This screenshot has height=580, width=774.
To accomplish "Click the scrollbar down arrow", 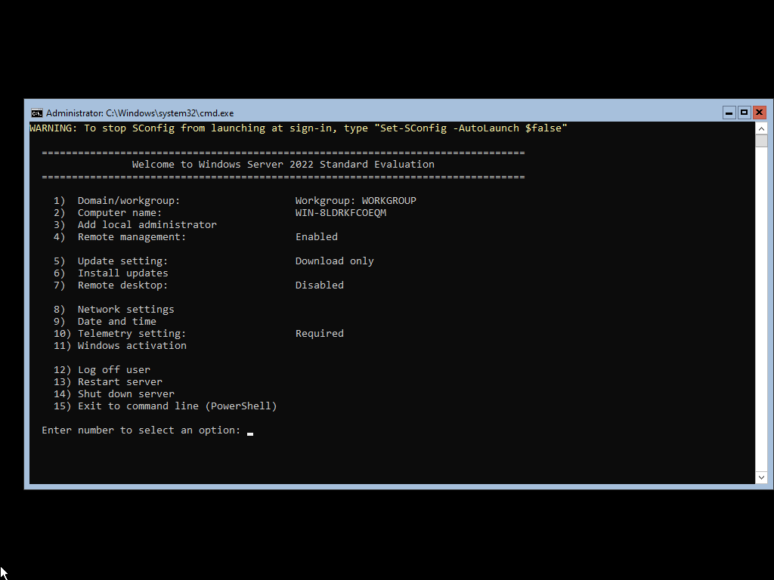I will [x=762, y=477].
